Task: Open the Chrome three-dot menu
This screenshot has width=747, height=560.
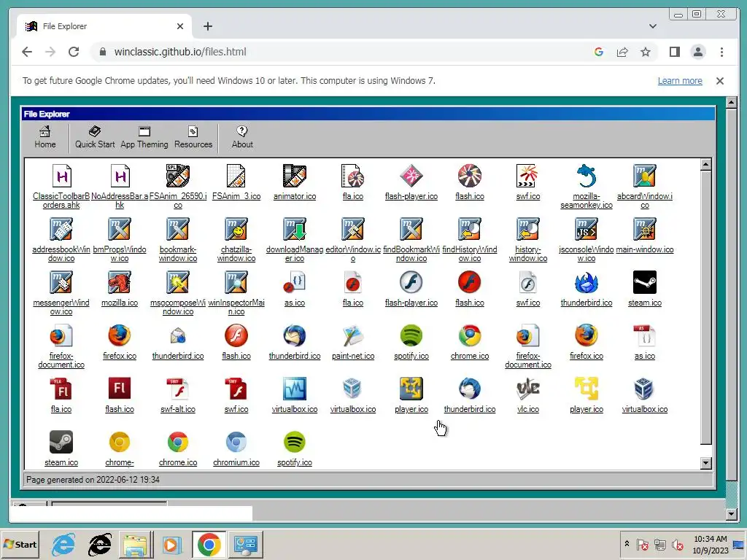Action: tap(721, 52)
